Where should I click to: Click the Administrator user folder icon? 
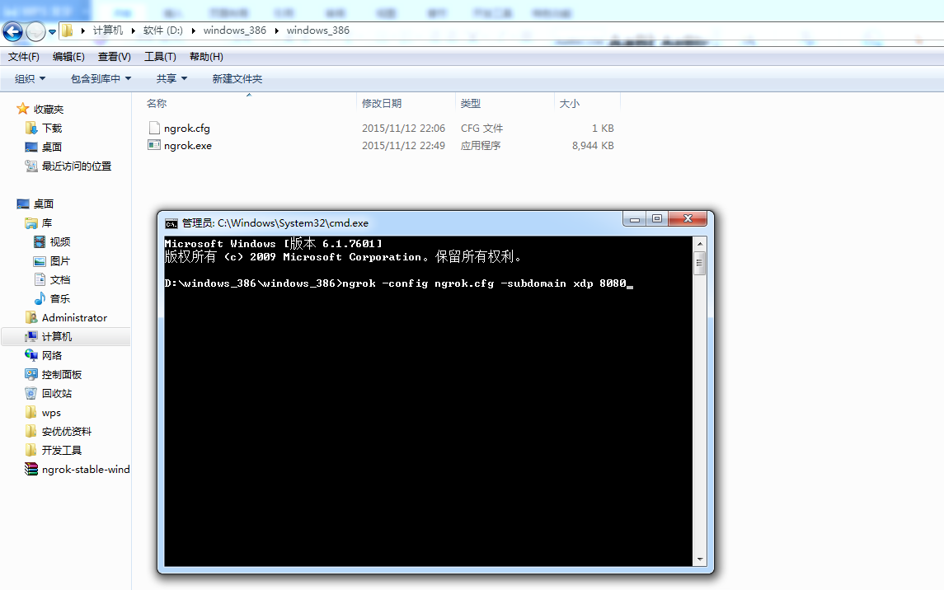pyautogui.click(x=31, y=317)
